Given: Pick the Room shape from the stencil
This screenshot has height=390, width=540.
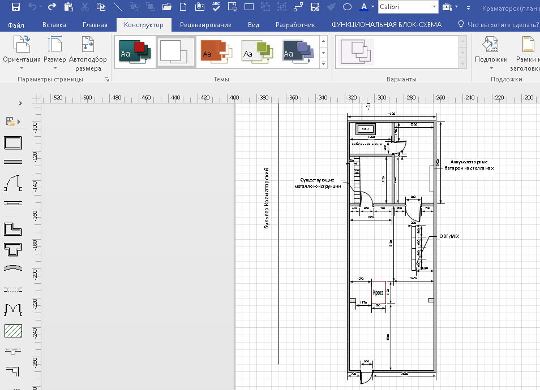Looking at the screenshot, I should click(x=13, y=143).
